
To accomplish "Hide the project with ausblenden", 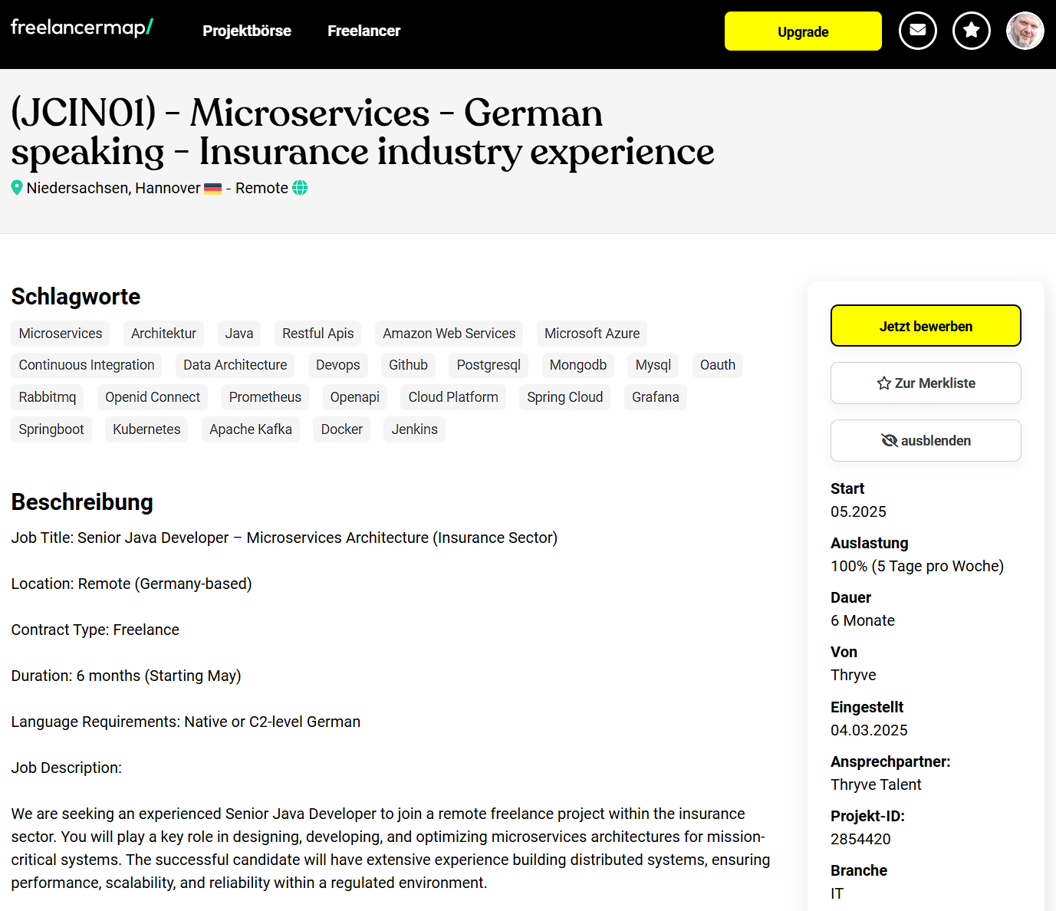I will (x=926, y=440).
